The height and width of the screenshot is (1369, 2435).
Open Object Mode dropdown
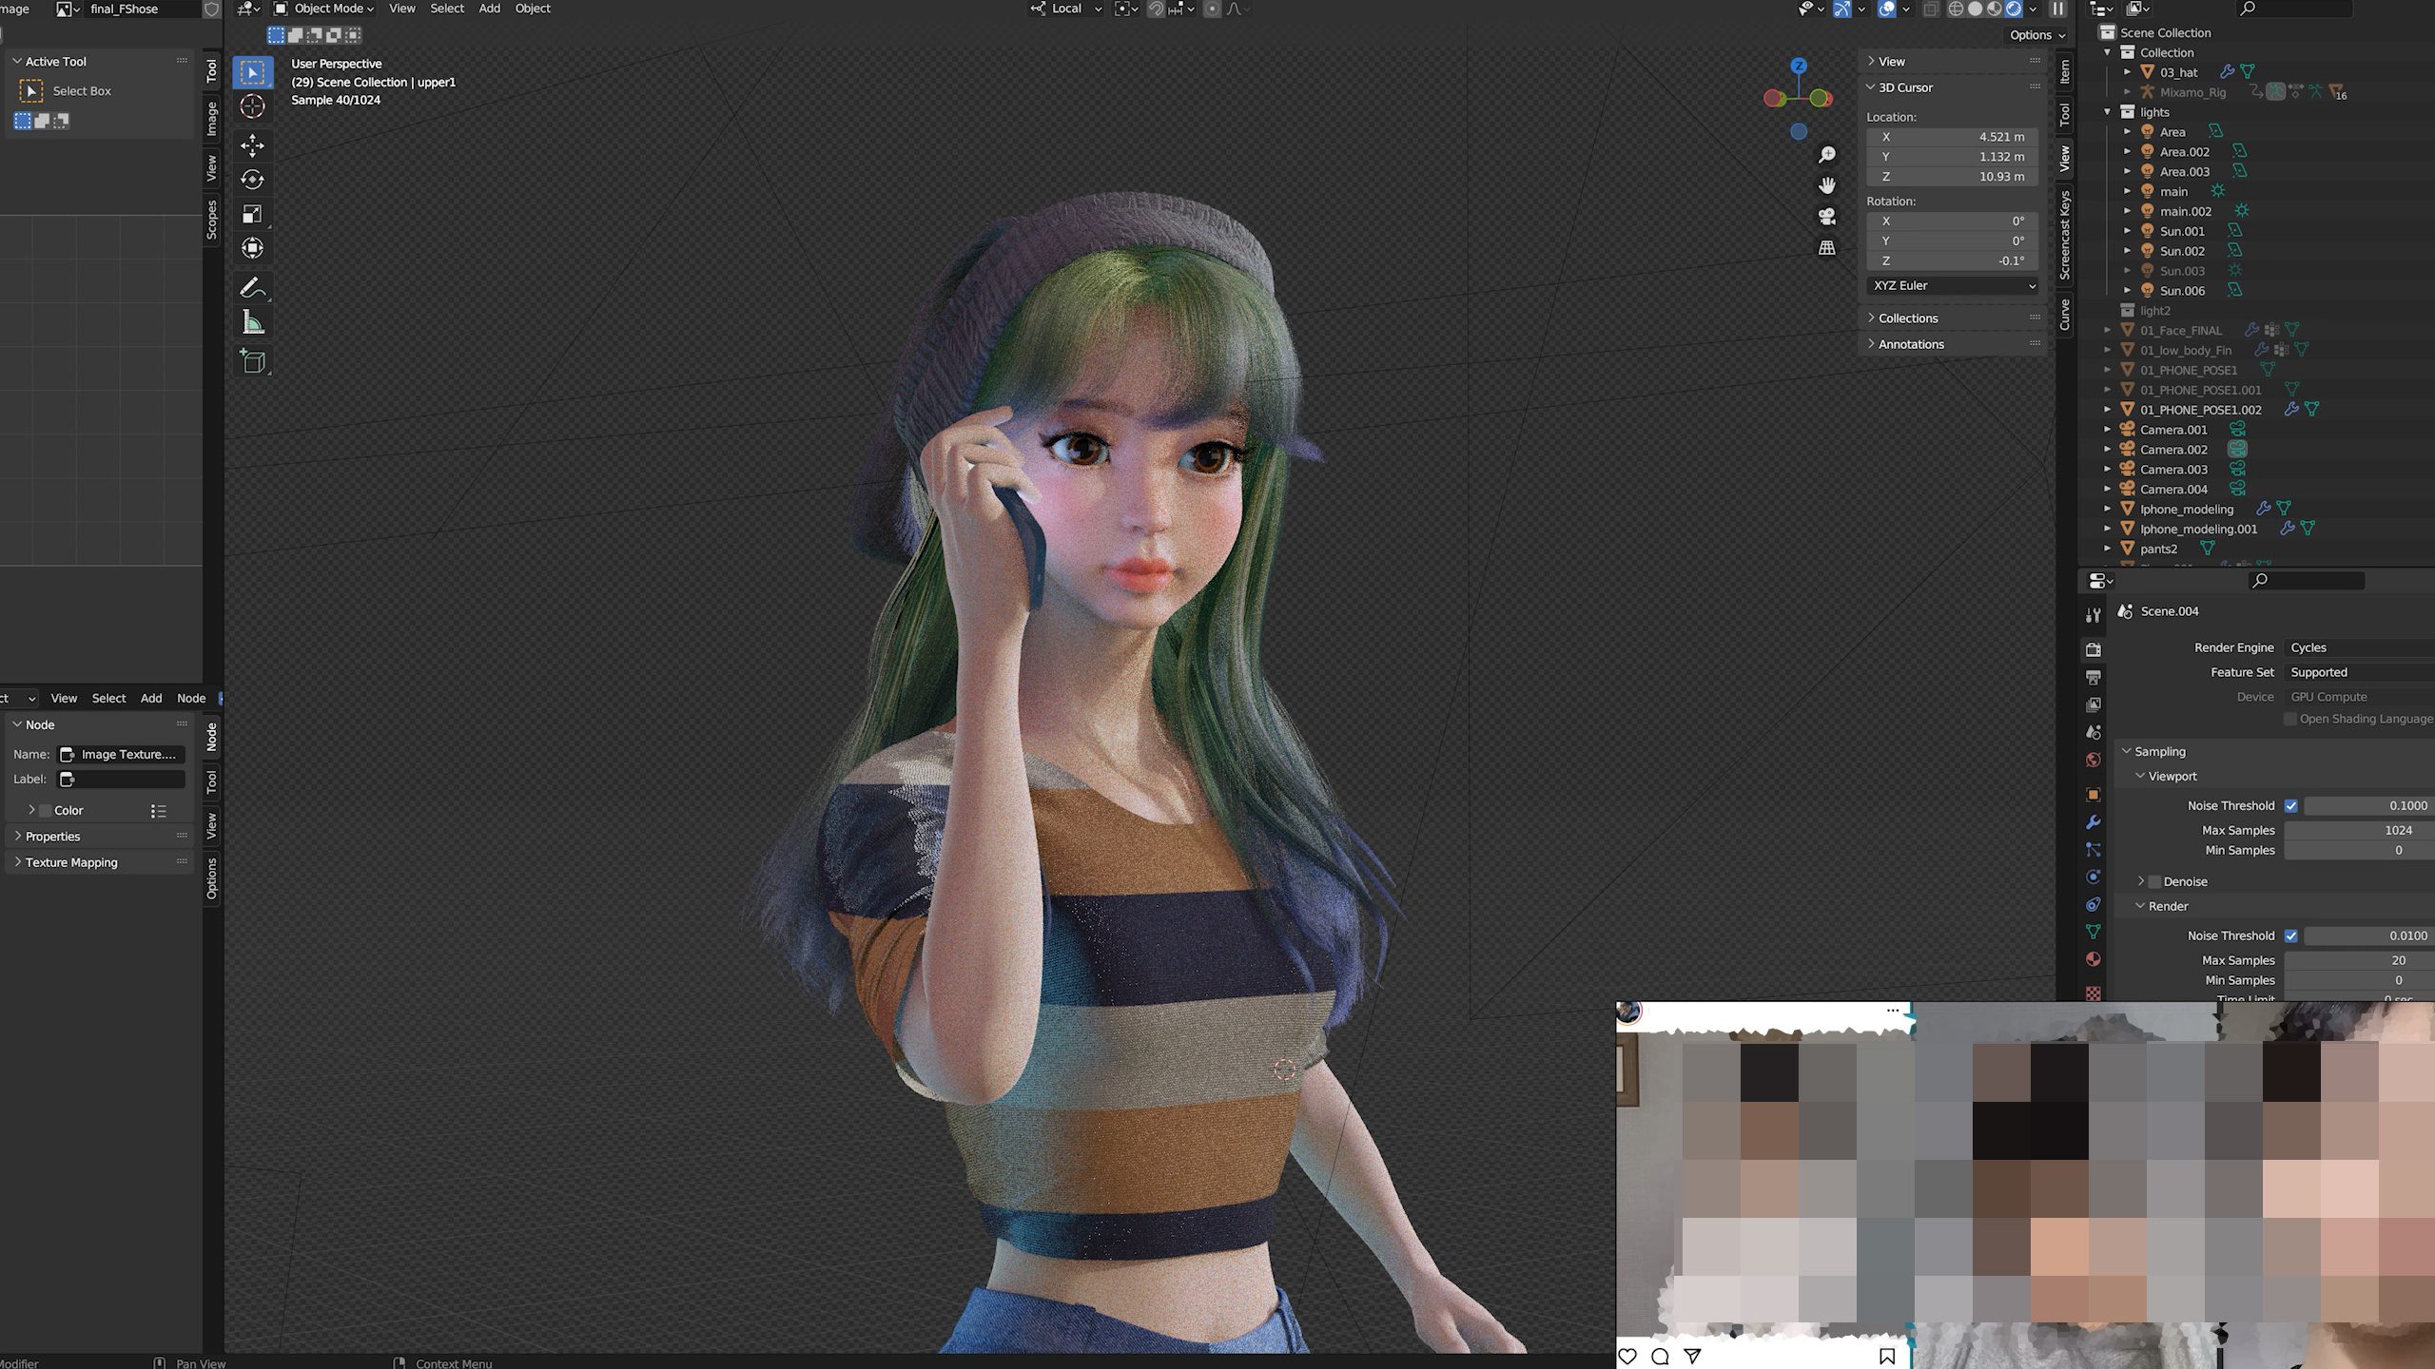324,9
